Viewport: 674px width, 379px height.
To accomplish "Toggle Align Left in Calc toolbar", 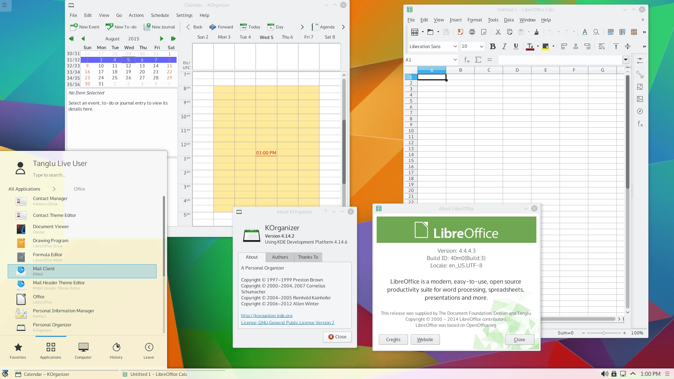I will (564, 46).
